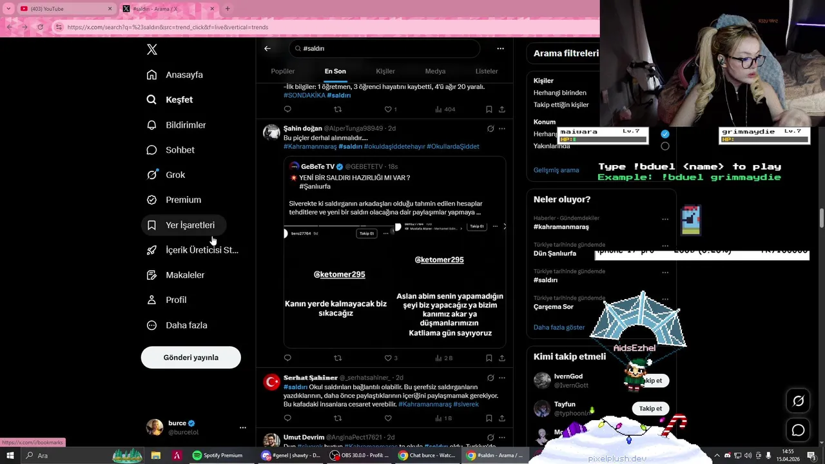This screenshot has height=464, width=825.
Task: Click the 'Gönderi yayınla' button
Action: (191, 358)
